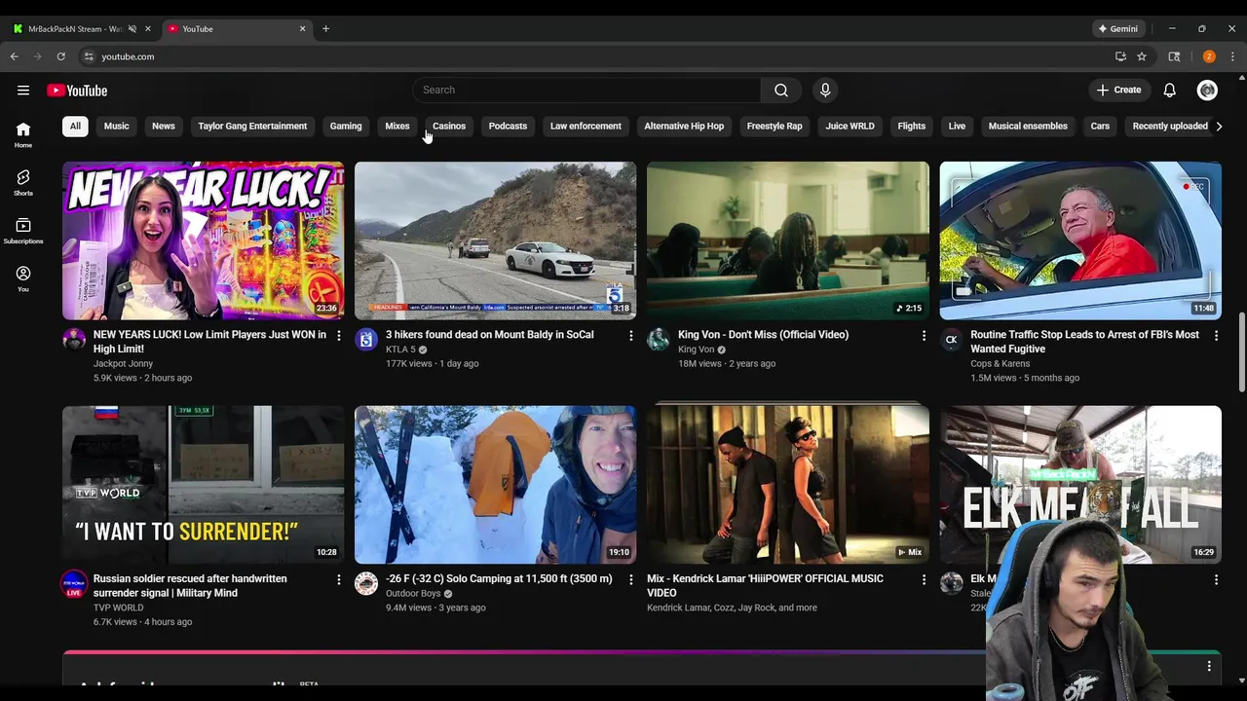The height and width of the screenshot is (701, 1247).
Task: Open options for Solo Camping video
Action: pyautogui.click(x=630, y=579)
